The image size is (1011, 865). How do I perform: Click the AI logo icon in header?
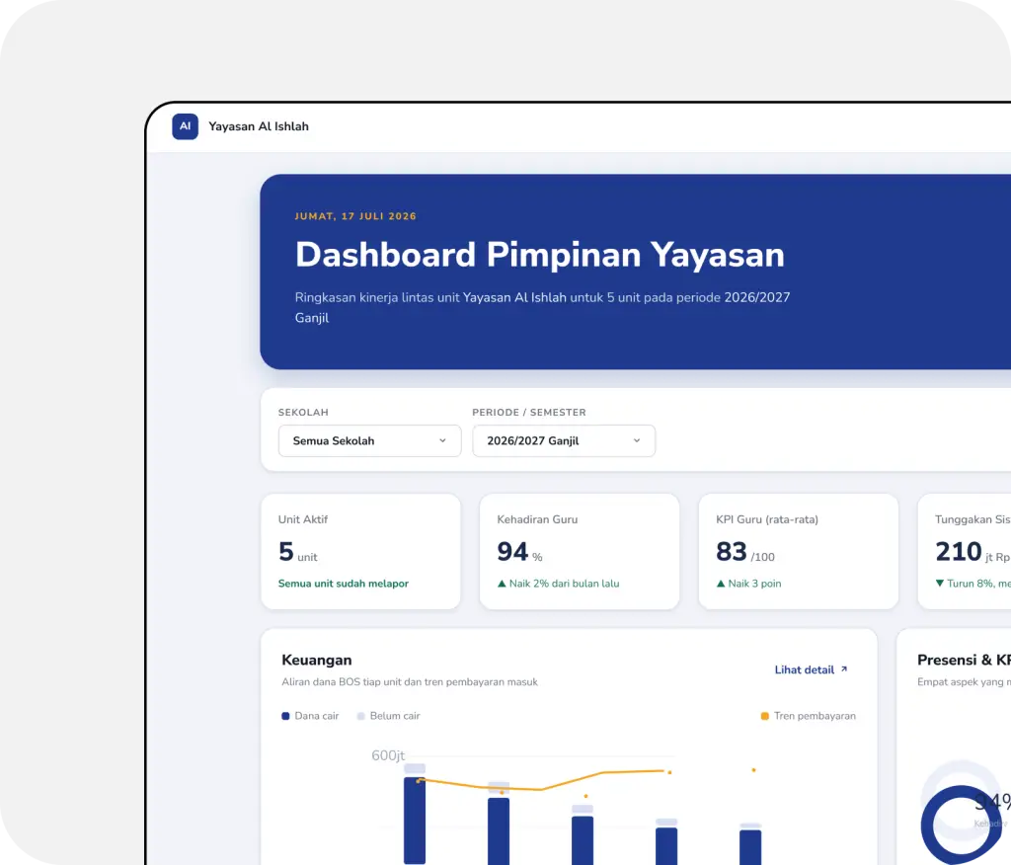tap(185, 126)
